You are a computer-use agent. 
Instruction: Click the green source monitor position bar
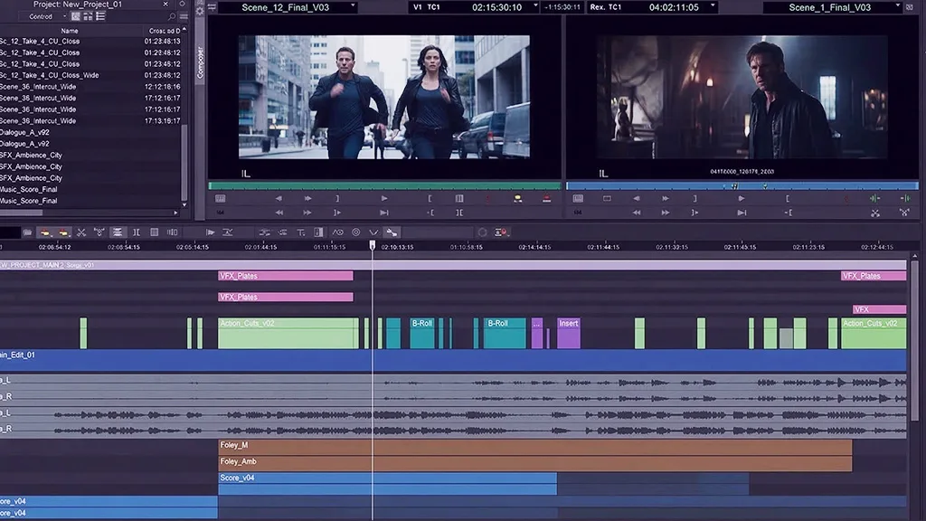(x=384, y=185)
